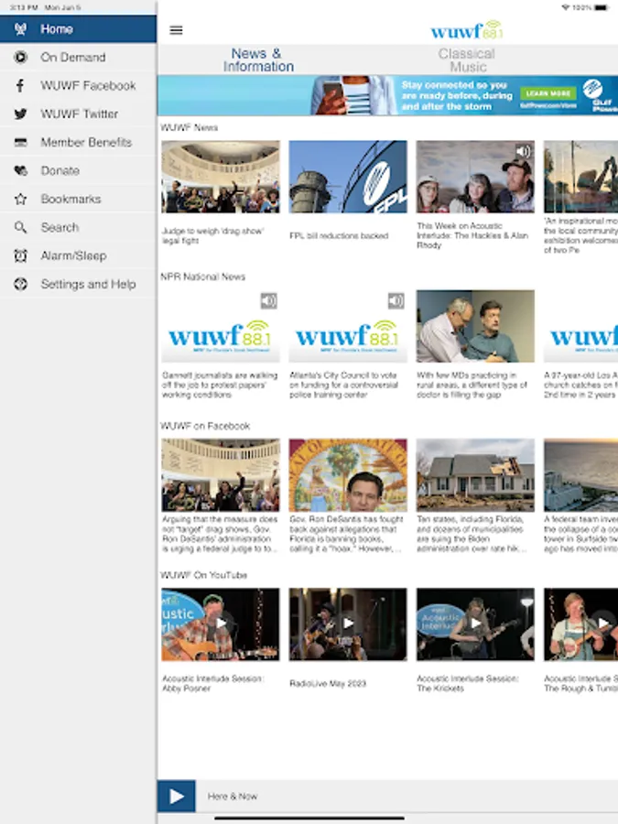Click the Search magnifier icon
The image size is (618, 824).
[x=20, y=228]
